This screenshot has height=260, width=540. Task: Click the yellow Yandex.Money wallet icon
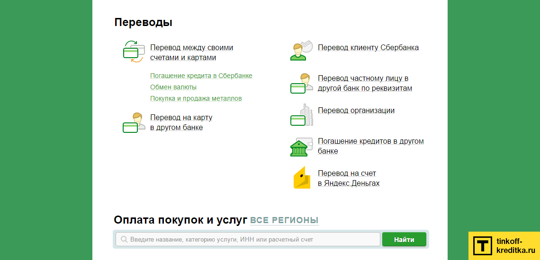click(x=302, y=177)
